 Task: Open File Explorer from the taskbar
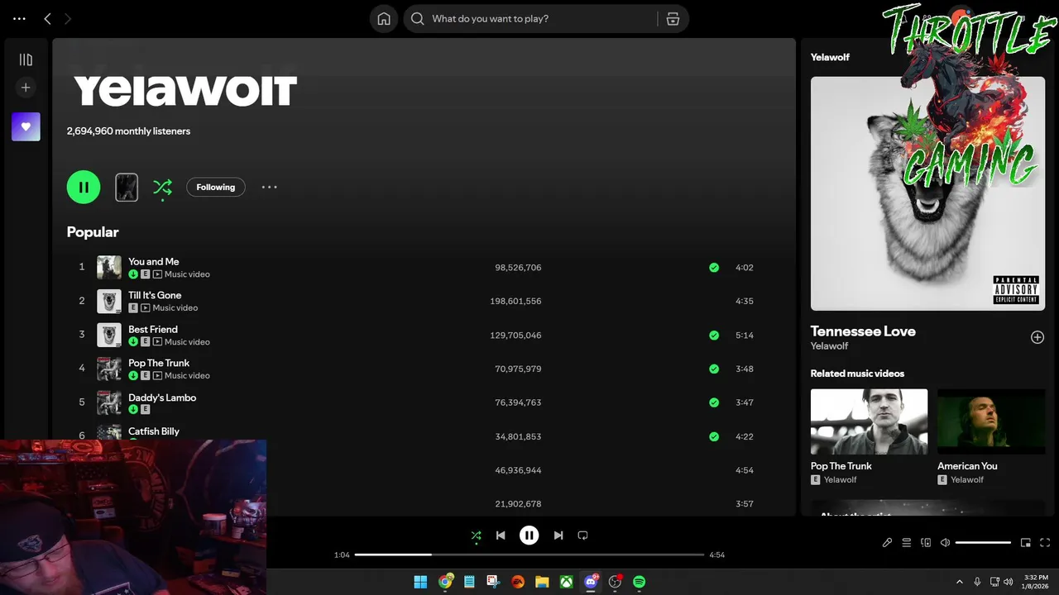[x=542, y=582]
